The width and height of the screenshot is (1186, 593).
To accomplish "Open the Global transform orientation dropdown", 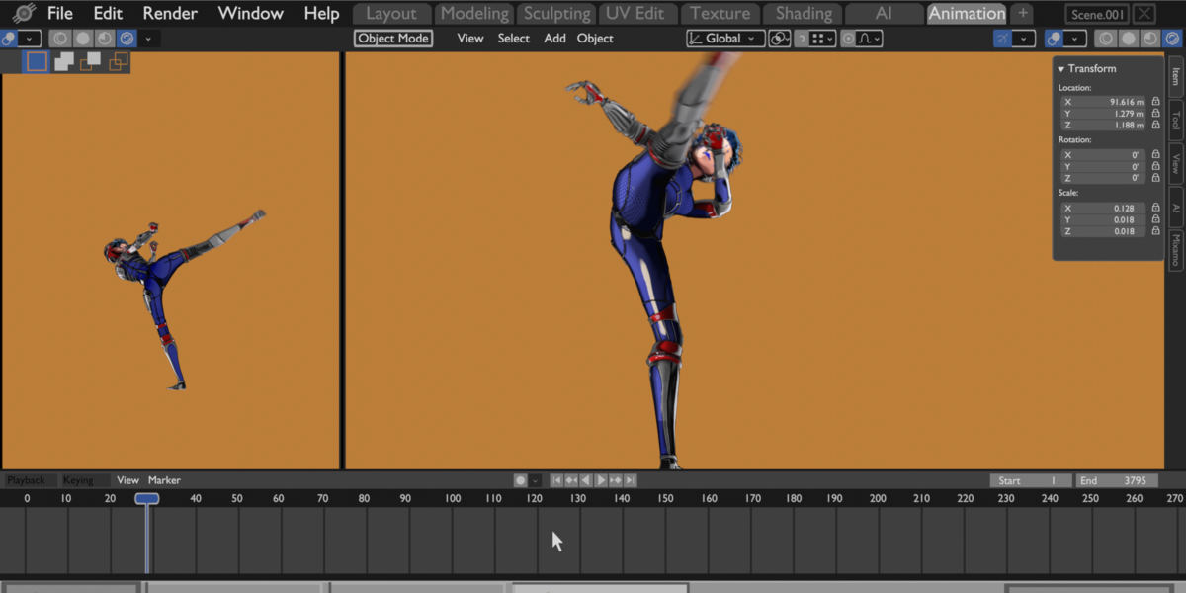I will coord(725,39).
